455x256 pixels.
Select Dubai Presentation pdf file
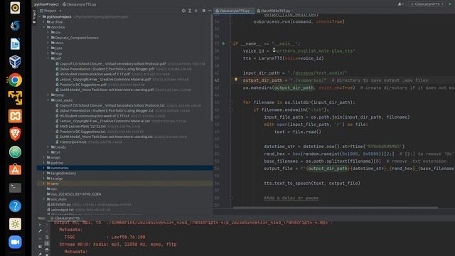click(107, 69)
